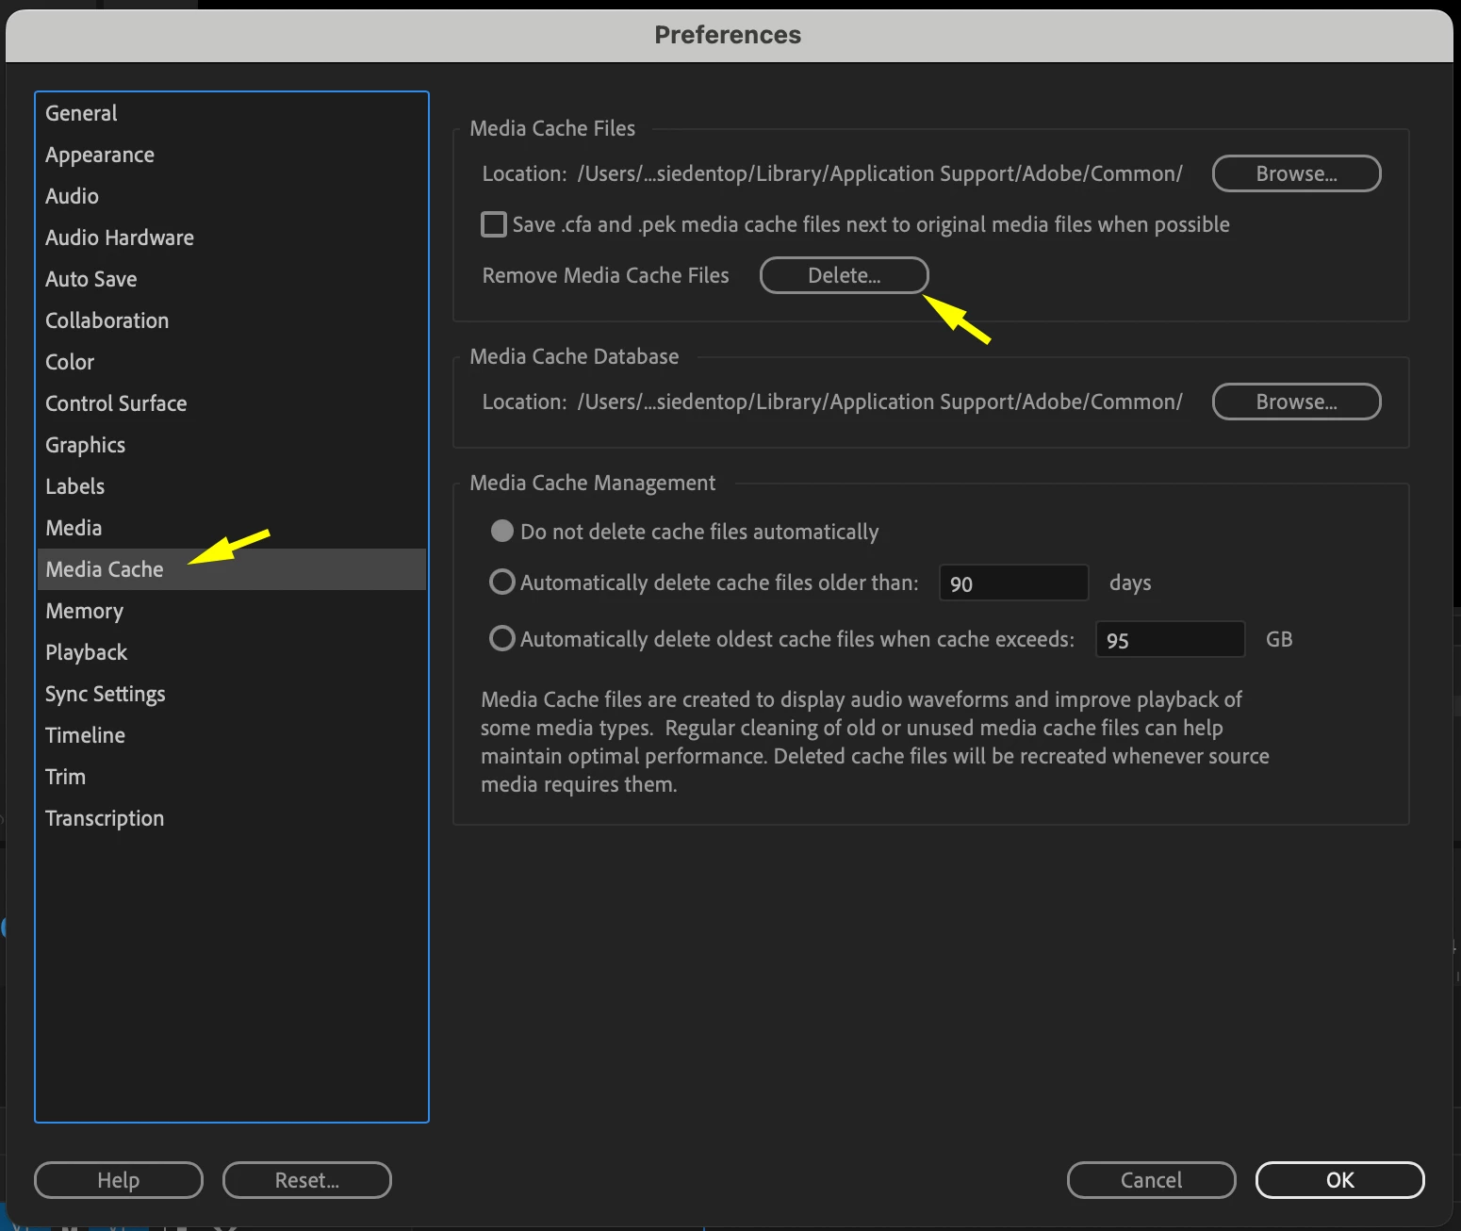Select Appearance in the preferences list
Image resolution: width=1461 pixels, height=1231 pixels.
[x=231, y=155]
